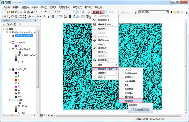
Task: Enable the rastercalc layer checkbox
Action: (13, 42)
